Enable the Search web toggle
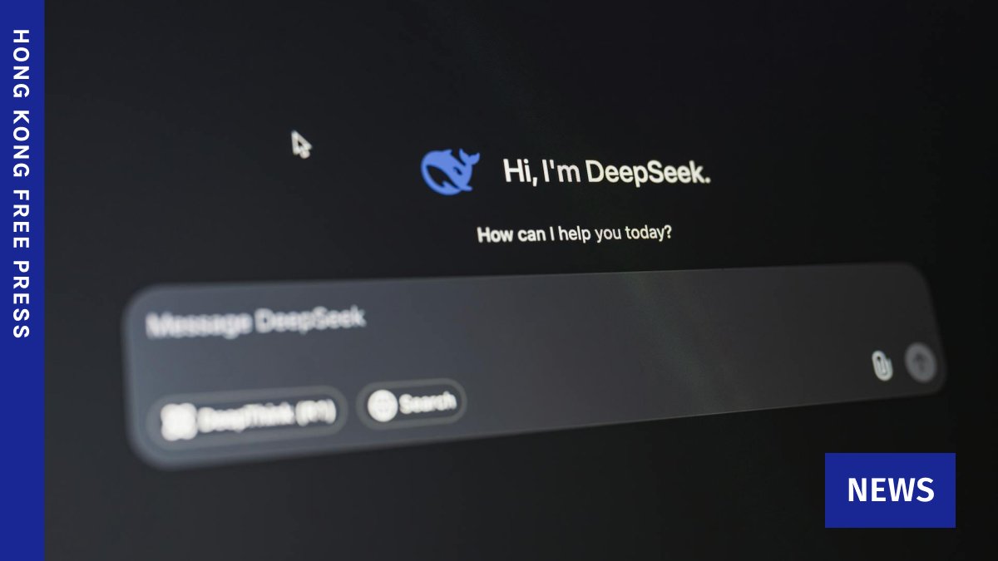Viewport: 998px width, 561px height. tap(412, 404)
